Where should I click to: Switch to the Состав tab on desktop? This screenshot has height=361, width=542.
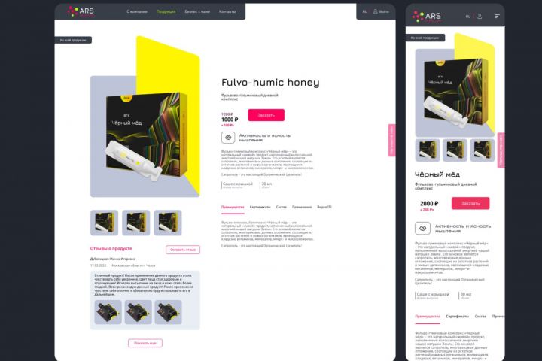pyautogui.click(x=281, y=207)
